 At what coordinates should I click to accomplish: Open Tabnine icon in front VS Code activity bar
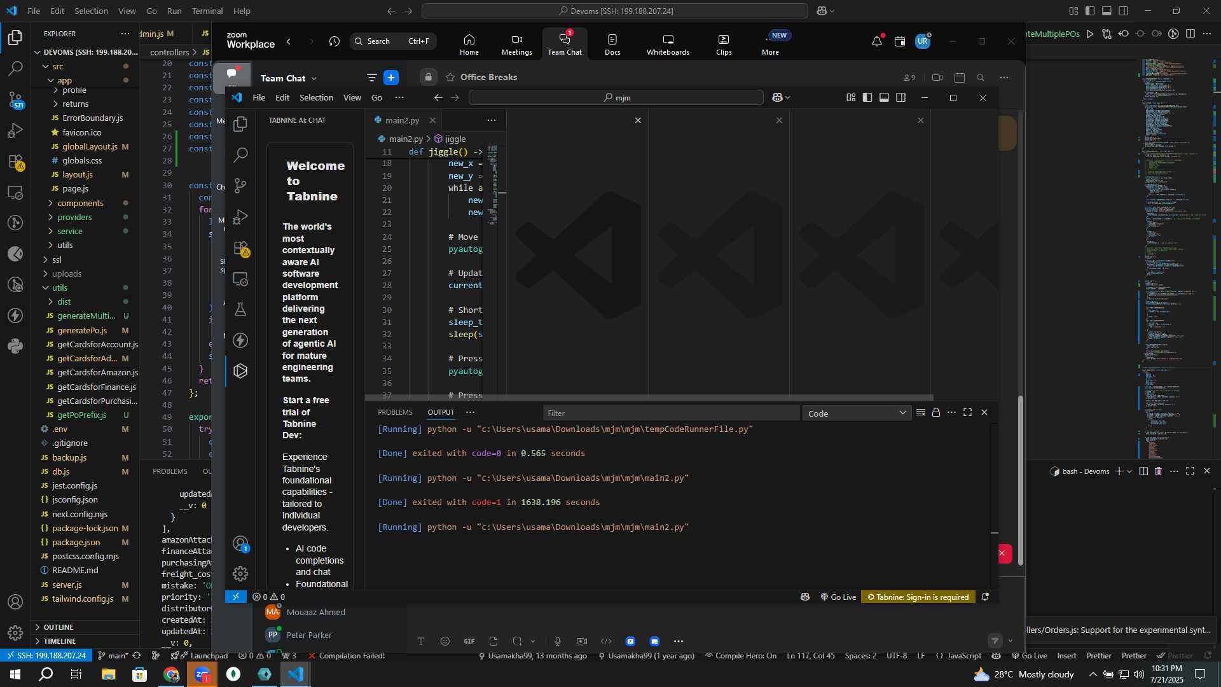[x=240, y=371]
